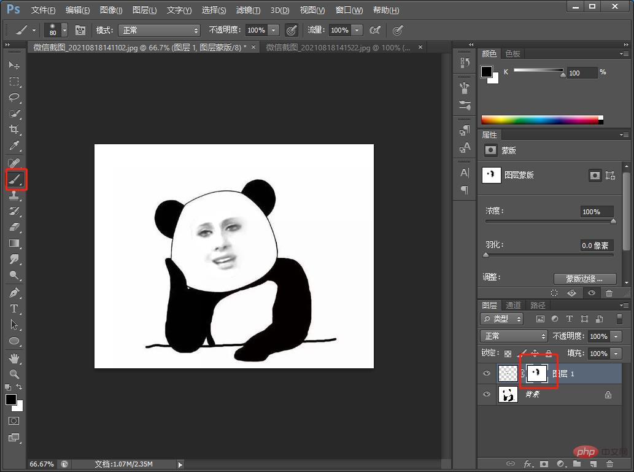Select the Eyedropper tool
Viewport: 634px width, 472px height.
point(14,146)
